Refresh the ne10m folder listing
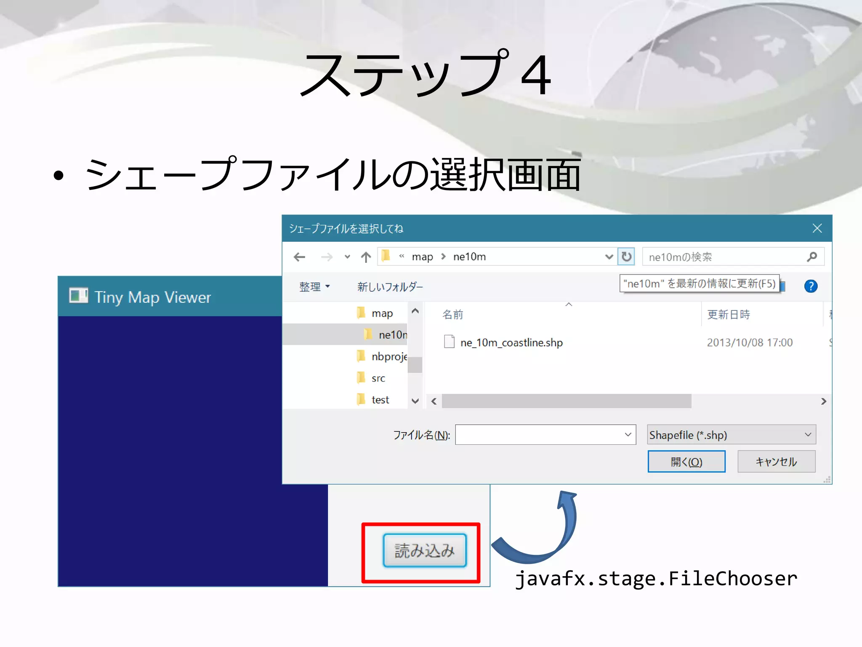This screenshot has height=647, width=862. [626, 257]
